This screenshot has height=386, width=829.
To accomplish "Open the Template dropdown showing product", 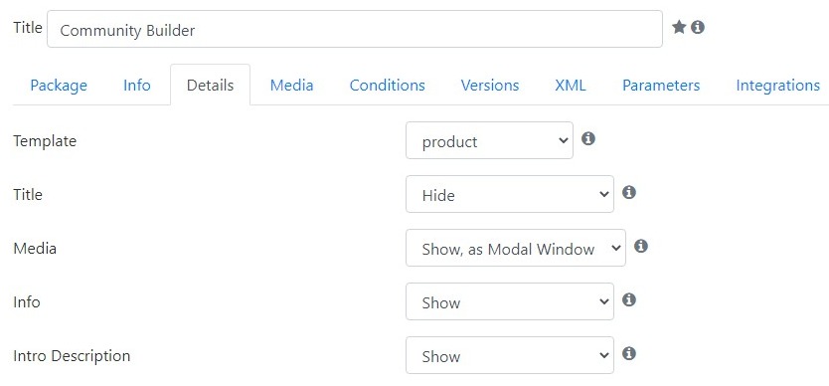I will click(x=489, y=140).
